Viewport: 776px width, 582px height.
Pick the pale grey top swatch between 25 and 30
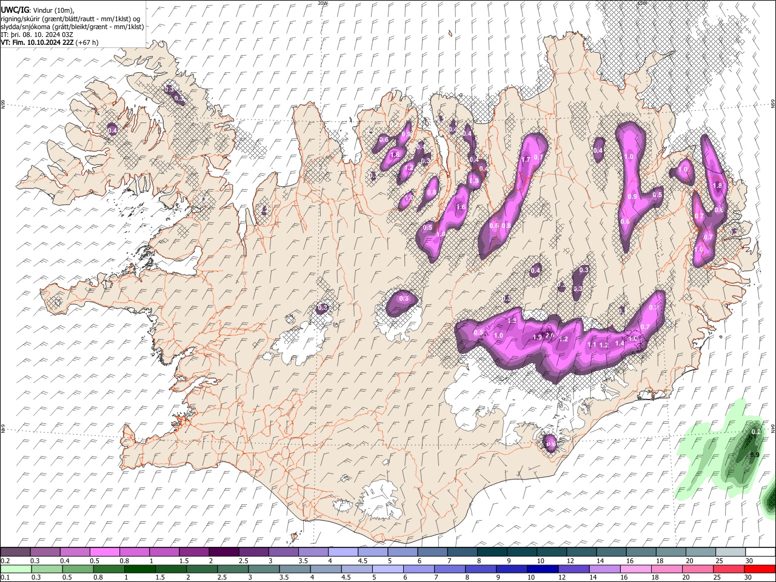pos(730,552)
